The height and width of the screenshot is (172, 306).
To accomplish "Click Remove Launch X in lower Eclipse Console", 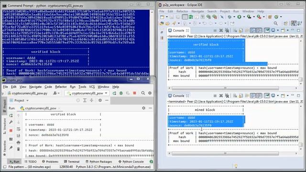I will coord(221,96).
